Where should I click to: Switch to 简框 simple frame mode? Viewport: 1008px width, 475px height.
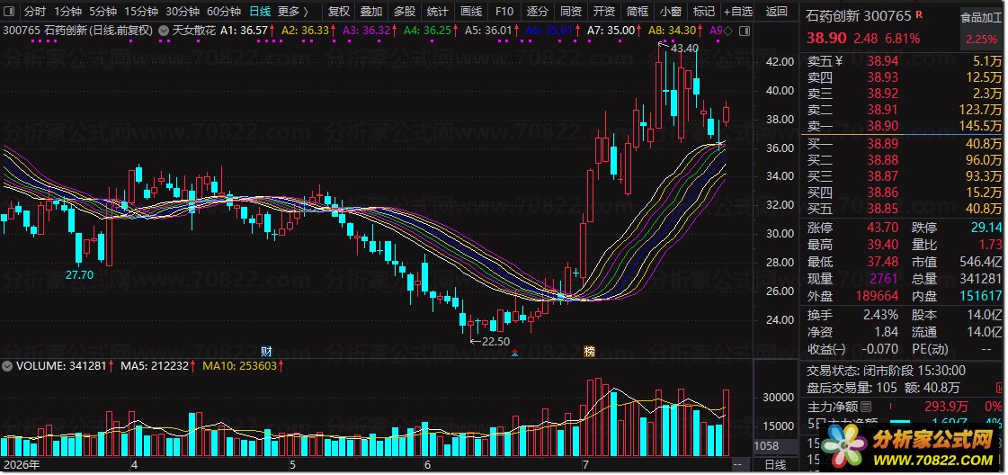tap(638, 12)
